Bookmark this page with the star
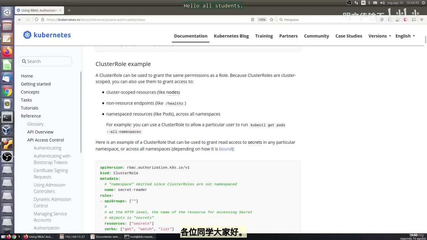 272,20
